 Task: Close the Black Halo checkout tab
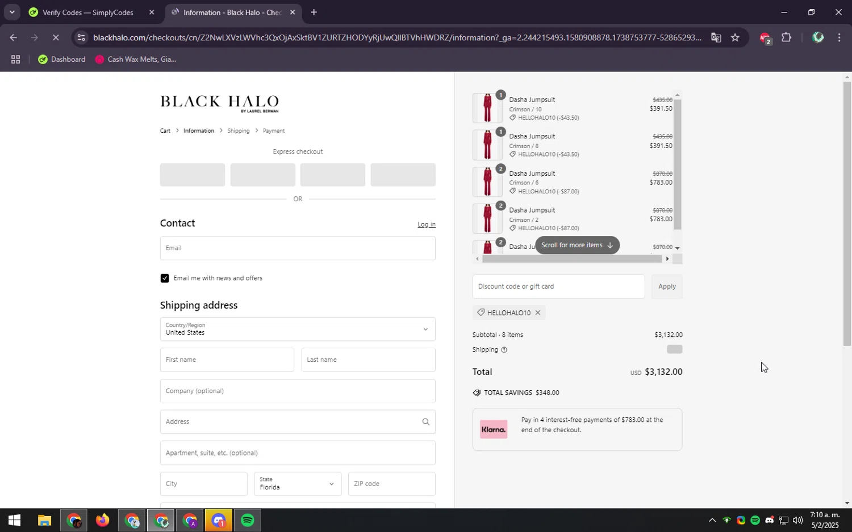tap(292, 12)
